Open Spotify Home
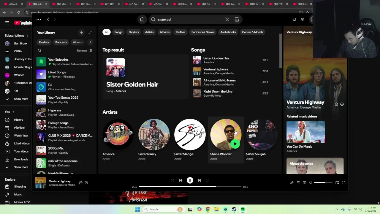This screenshot has height=214, width=380. pyautogui.click(x=142, y=19)
